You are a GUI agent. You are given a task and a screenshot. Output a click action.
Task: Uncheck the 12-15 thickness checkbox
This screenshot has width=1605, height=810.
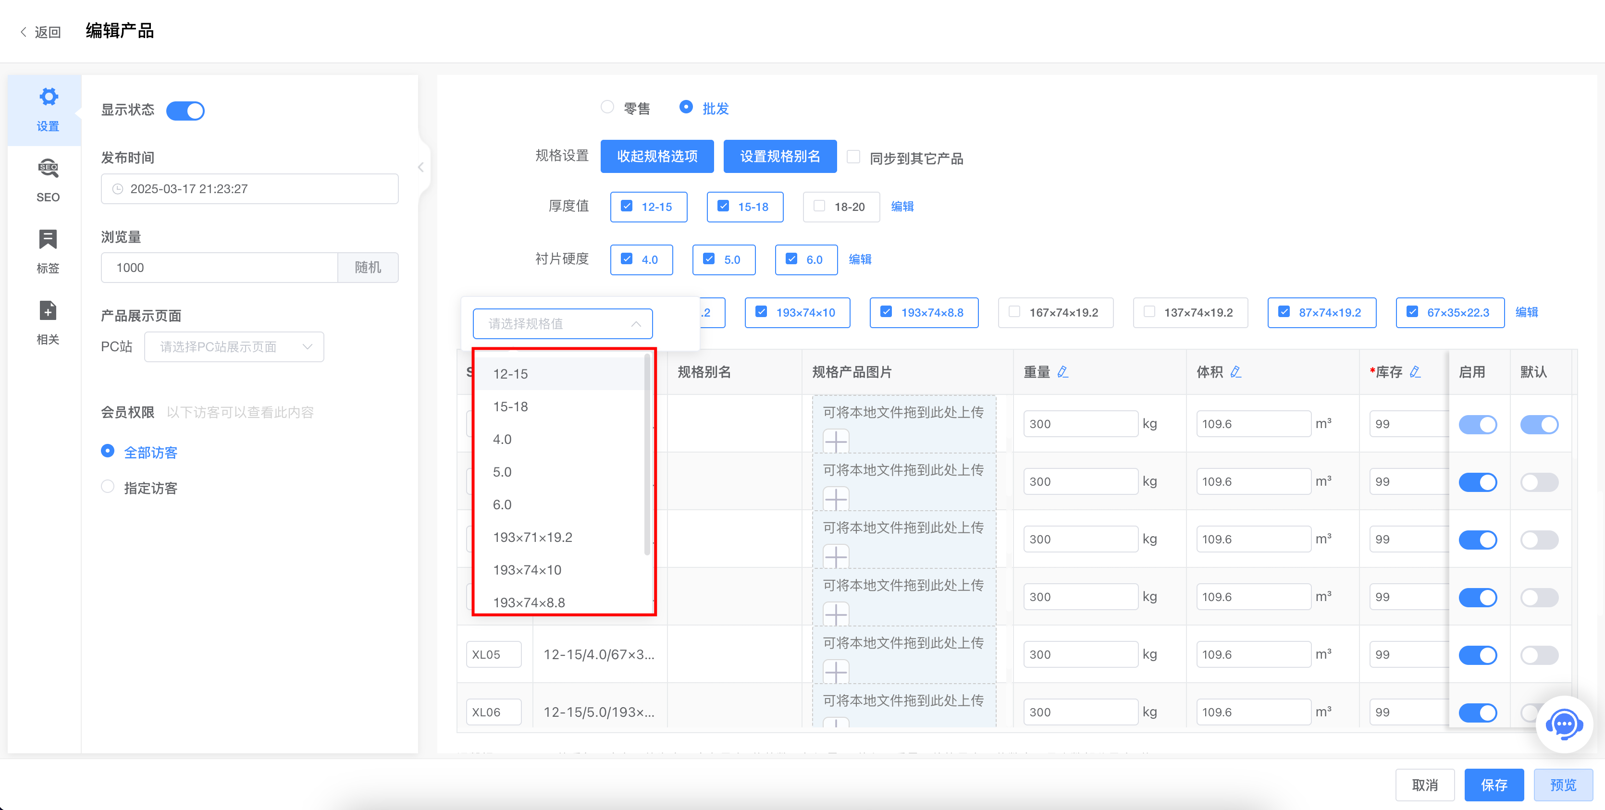coord(627,206)
